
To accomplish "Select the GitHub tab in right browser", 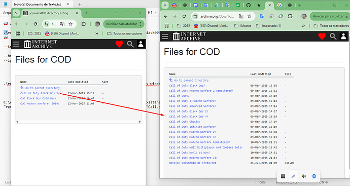I will [x=248, y=5].
